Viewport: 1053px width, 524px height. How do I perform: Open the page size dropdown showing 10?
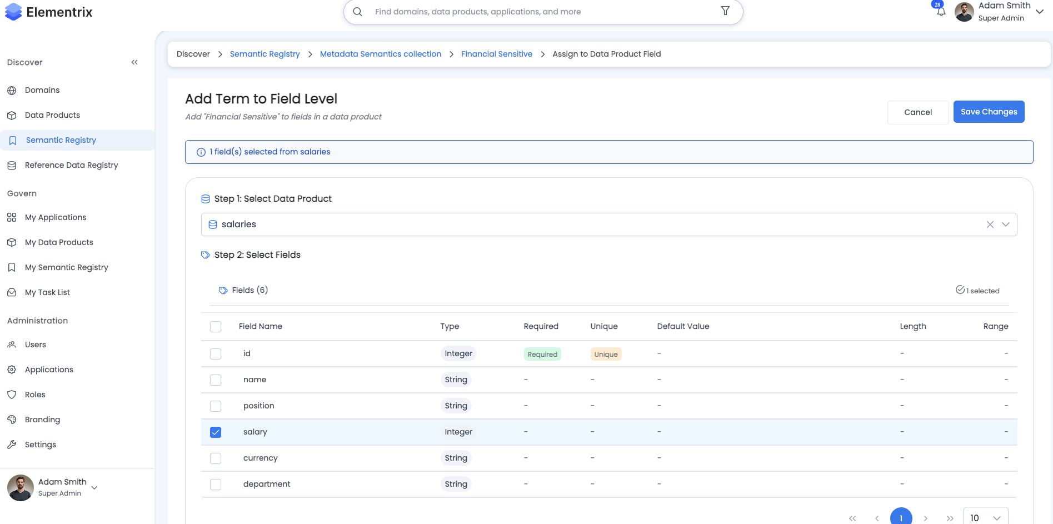click(x=985, y=517)
